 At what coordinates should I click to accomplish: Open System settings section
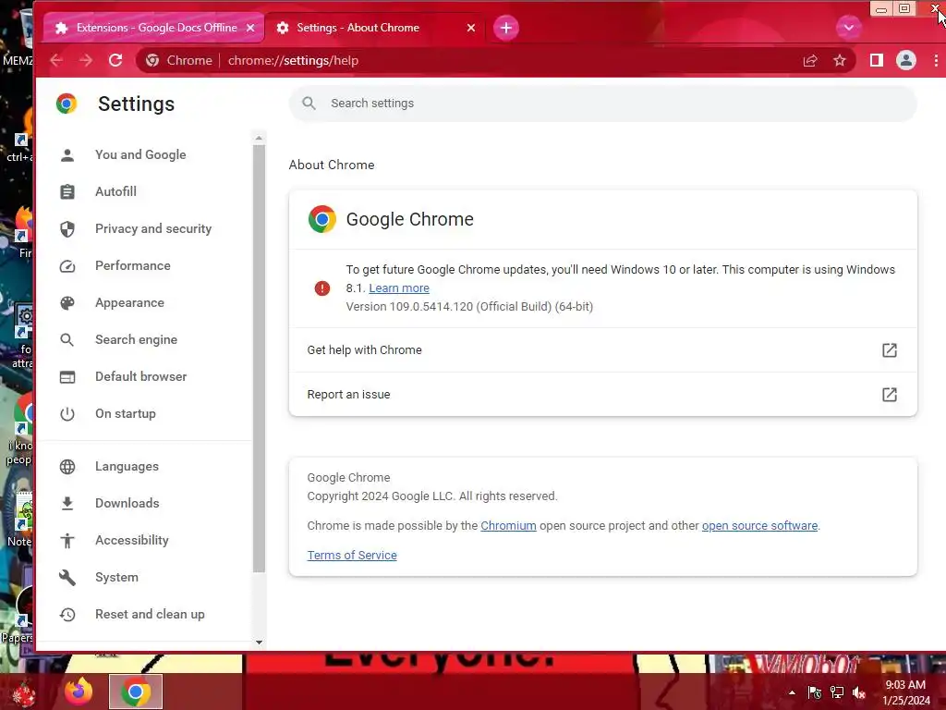pyautogui.click(x=116, y=577)
